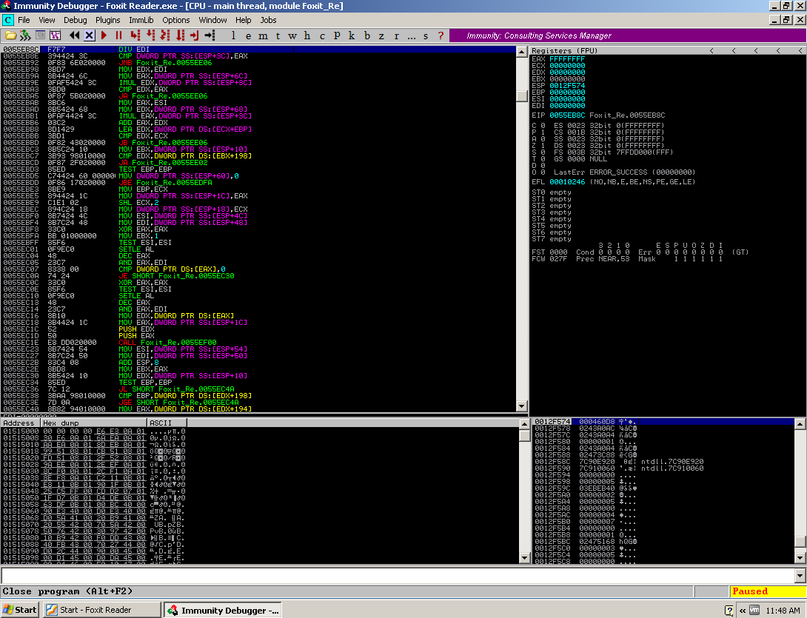Click the Attach to process snake icon
Screen dimensions: 807x618
click(25, 36)
